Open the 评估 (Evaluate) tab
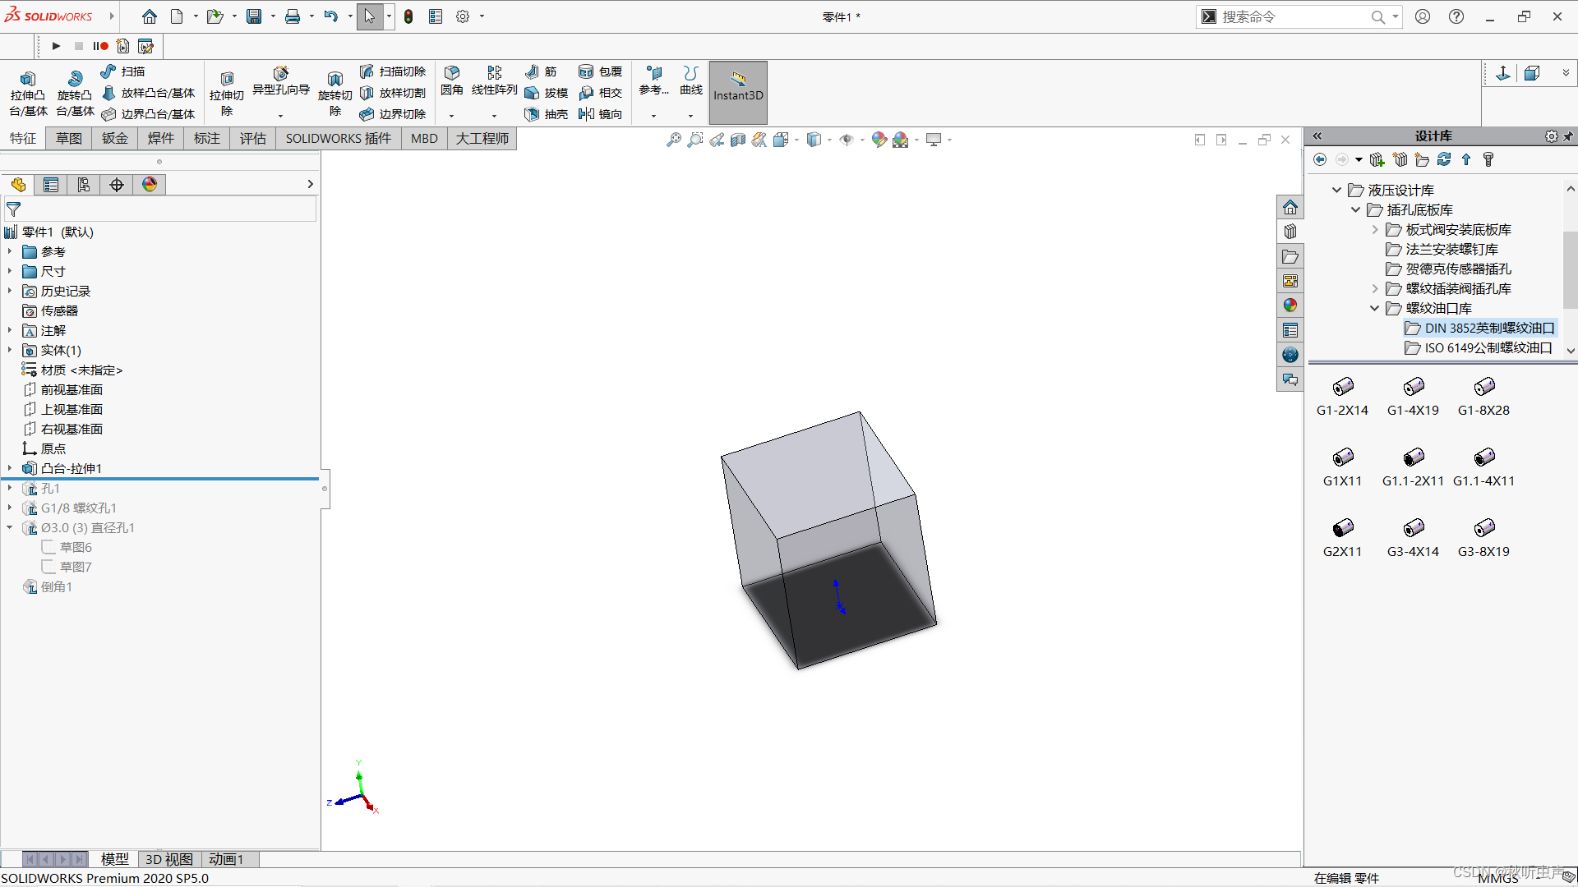 [253, 139]
